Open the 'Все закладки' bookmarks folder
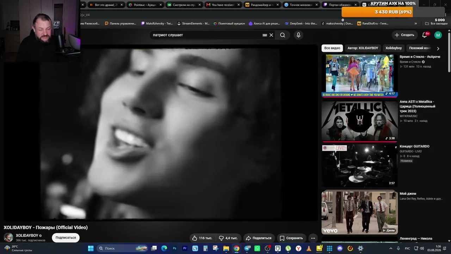The image size is (451, 254). point(436,24)
